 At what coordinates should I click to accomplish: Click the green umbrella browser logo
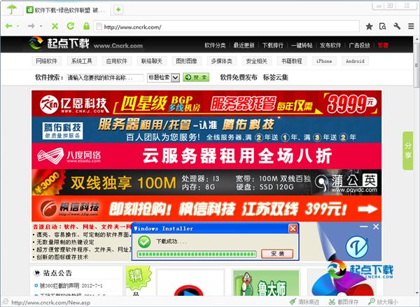11,9
